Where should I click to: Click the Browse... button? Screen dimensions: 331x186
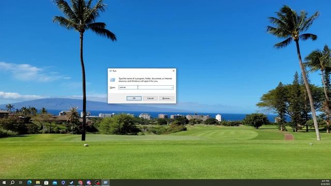(x=167, y=98)
